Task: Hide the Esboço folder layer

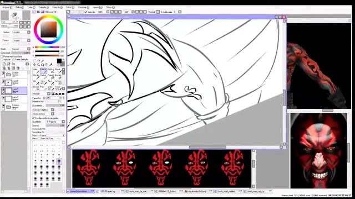Action: coord(3,106)
